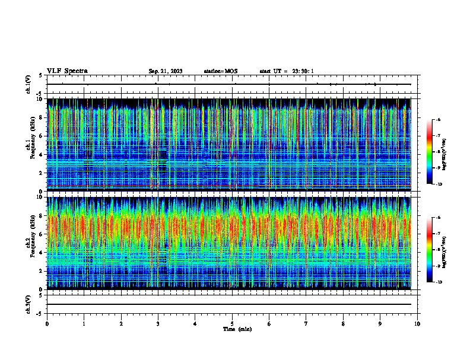Click the 'station=MOS' label

pos(221,71)
